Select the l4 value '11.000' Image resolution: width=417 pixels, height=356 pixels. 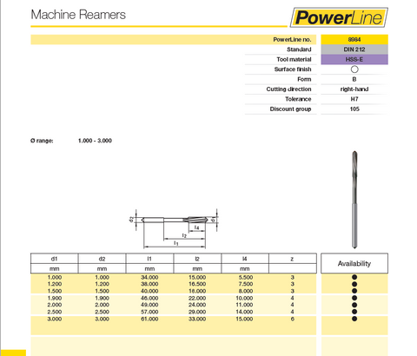coord(244,305)
